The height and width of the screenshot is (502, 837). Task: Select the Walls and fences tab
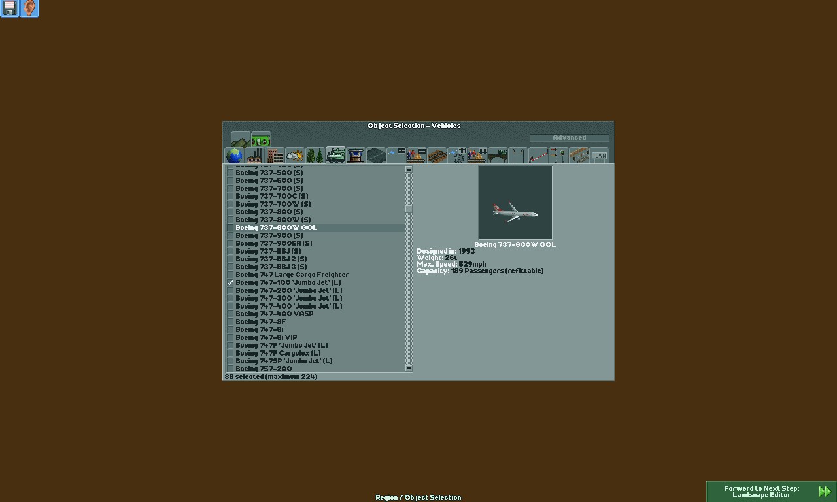579,156
